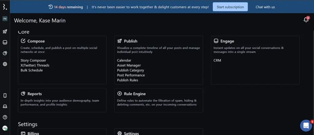Open the Settings card title
This screenshot has width=314, height=135.
tap(131, 133)
